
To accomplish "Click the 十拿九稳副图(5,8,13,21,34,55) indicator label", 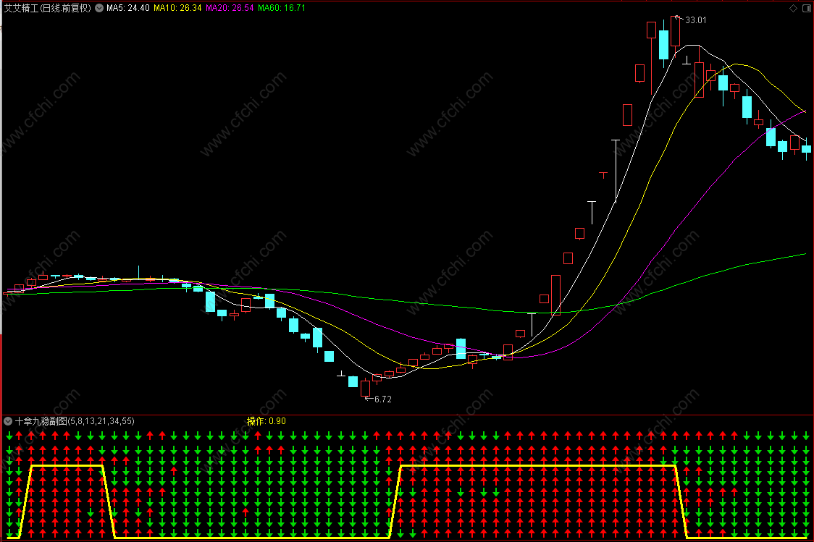I will click(75, 421).
